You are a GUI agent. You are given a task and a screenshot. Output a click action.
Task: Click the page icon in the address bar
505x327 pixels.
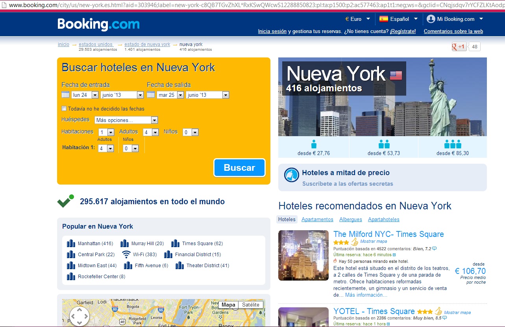click(x=4, y=6)
